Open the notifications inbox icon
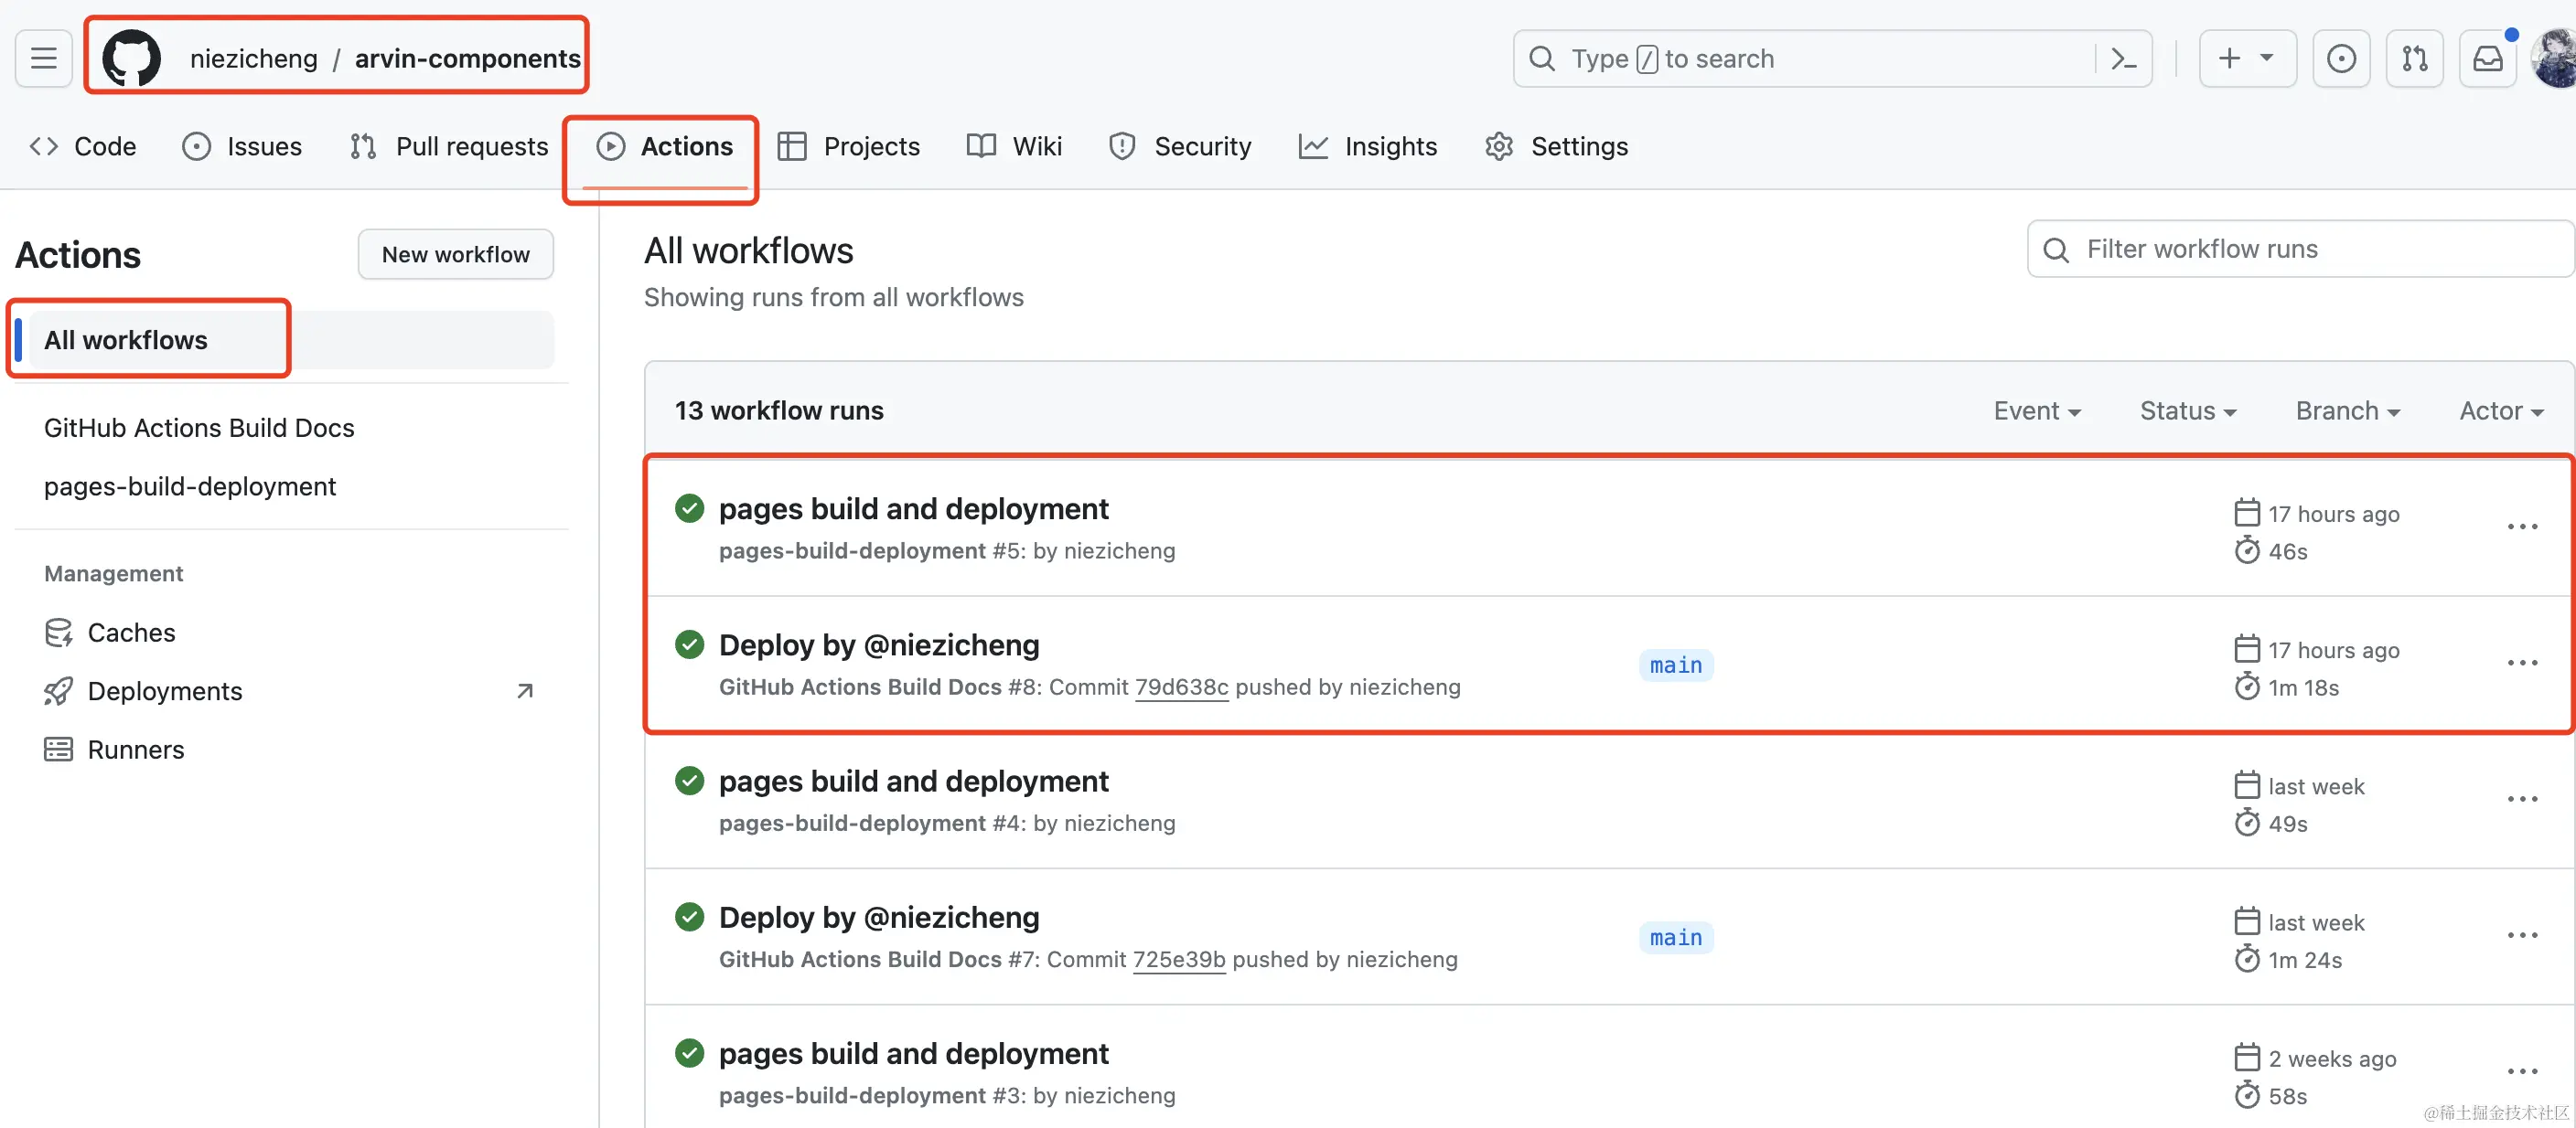Viewport: 2576px width, 1128px height. click(2488, 59)
